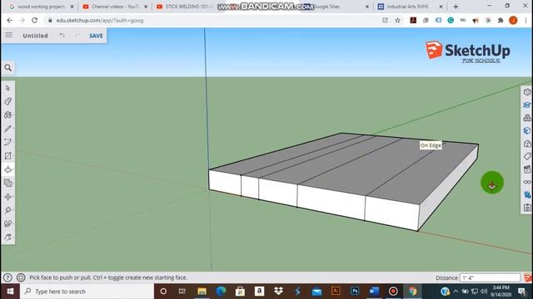The image size is (533, 299).
Task: Click the Distance measurement input box
Action: [490, 277]
